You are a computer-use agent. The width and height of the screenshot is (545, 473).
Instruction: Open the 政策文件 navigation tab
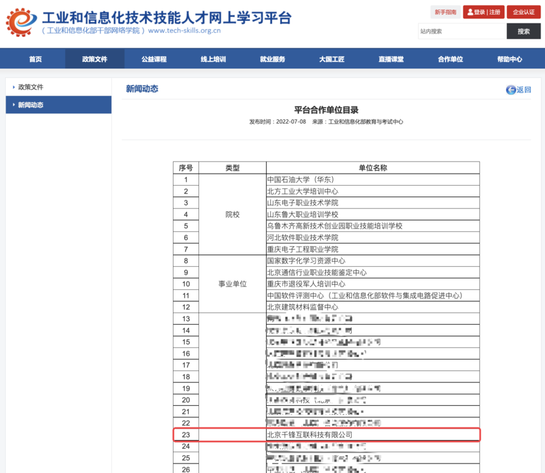coord(94,59)
